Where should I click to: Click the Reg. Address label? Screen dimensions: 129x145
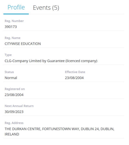tap(14, 123)
